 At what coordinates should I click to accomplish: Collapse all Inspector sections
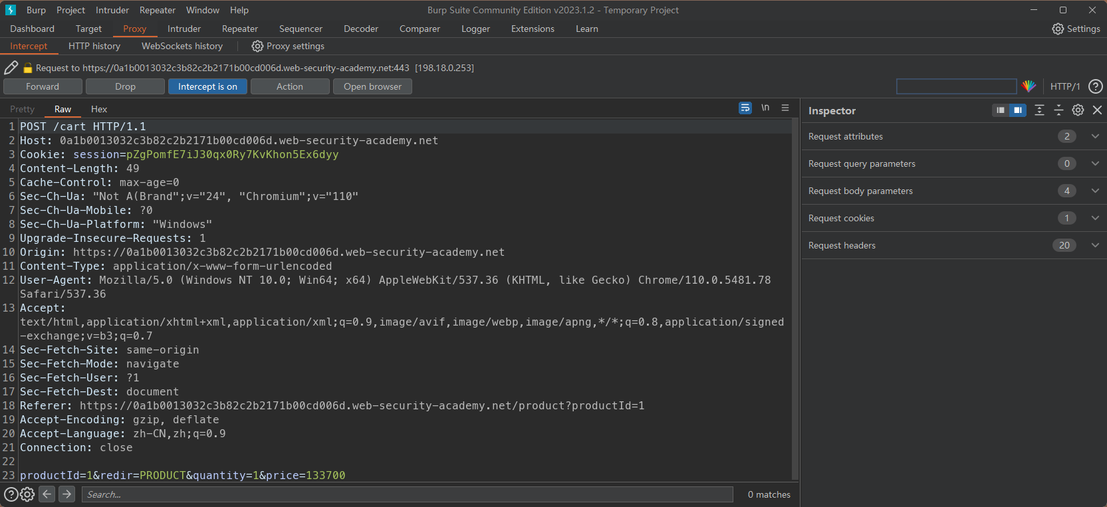click(1058, 110)
